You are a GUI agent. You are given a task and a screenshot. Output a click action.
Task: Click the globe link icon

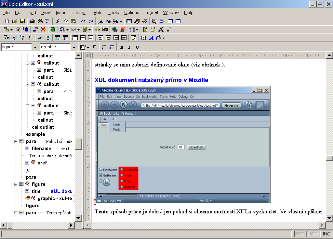click(x=115, y=30)
